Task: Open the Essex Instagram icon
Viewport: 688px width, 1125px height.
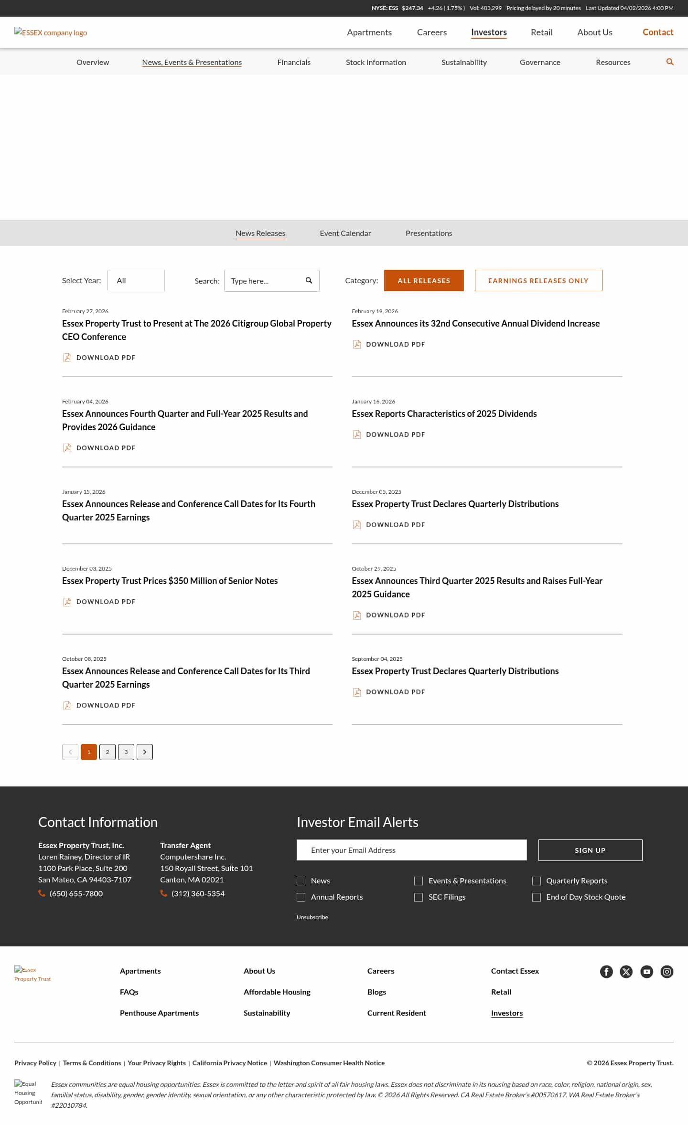Action: tap(667, 971)
